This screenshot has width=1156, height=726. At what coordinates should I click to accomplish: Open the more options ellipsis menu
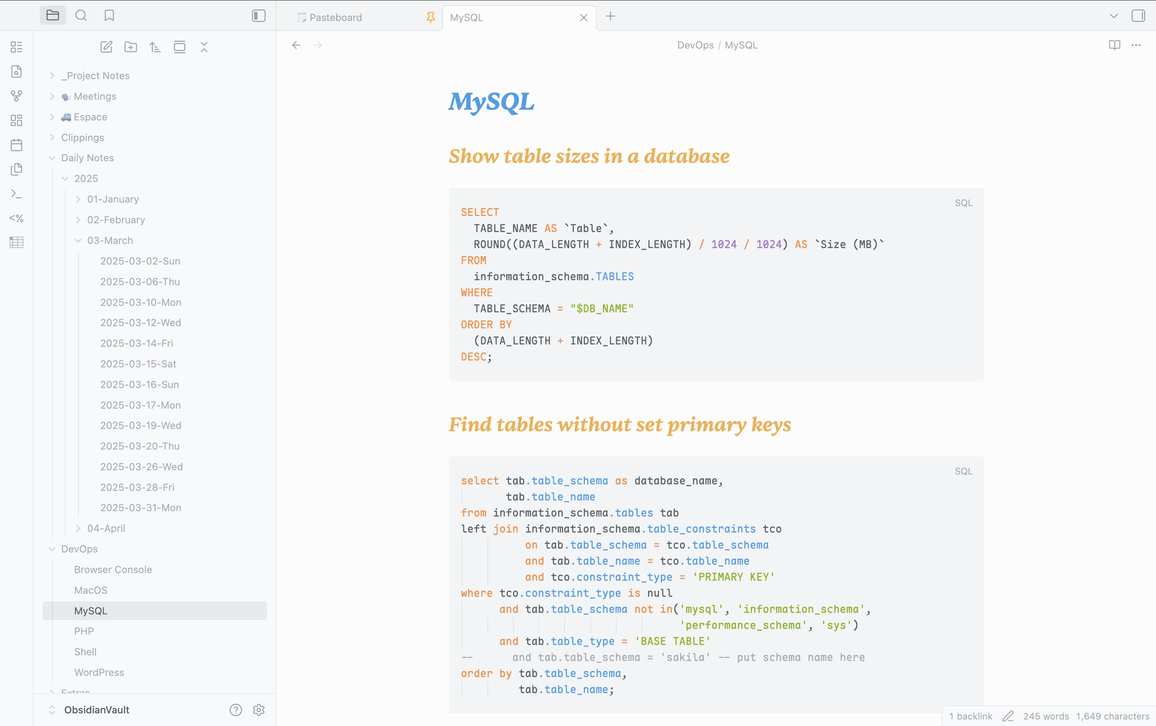pos(1136,45)
